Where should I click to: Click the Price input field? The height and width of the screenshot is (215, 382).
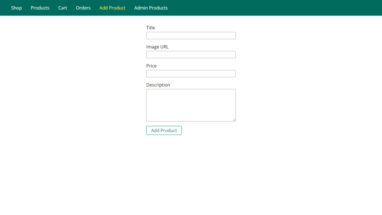coord(191,74)
